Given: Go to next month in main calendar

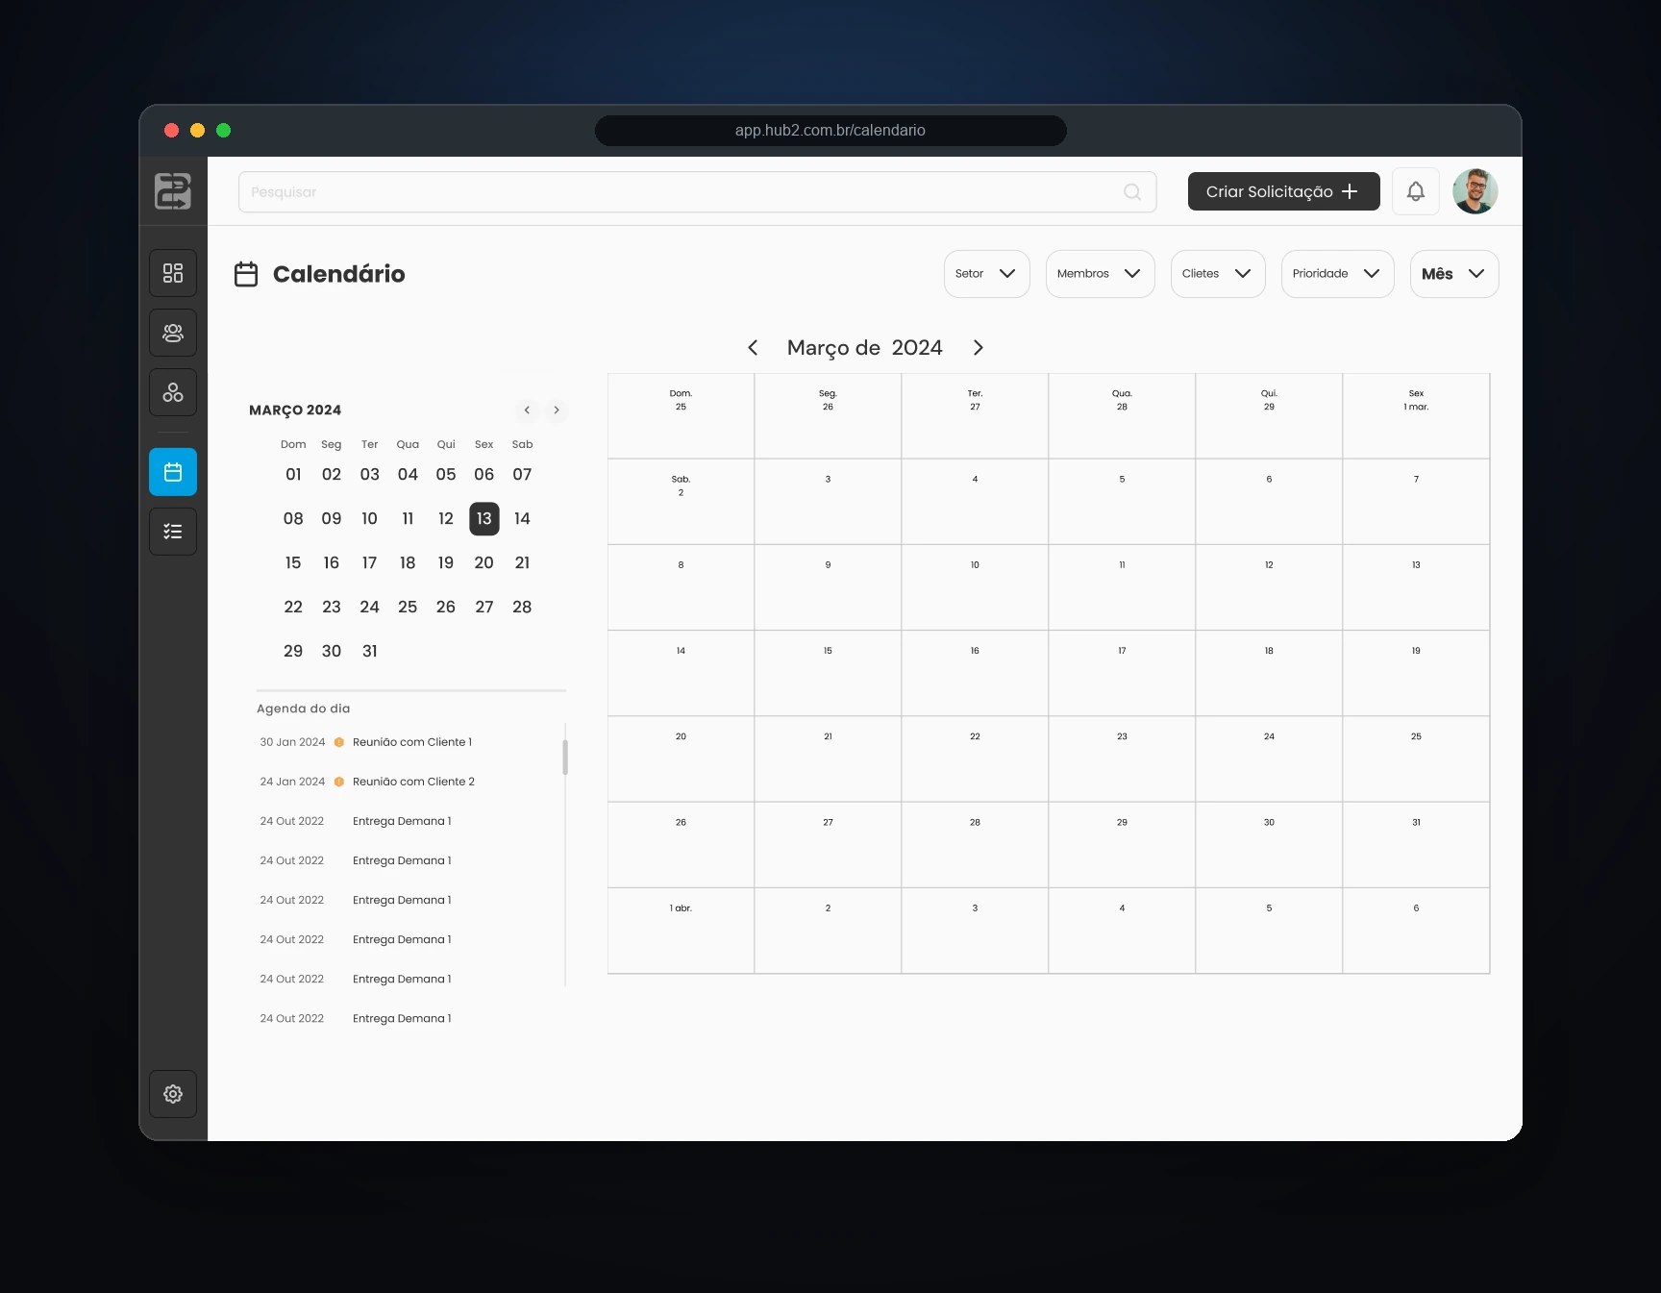Looking at the screenshot, I should [x=978, y=348].
